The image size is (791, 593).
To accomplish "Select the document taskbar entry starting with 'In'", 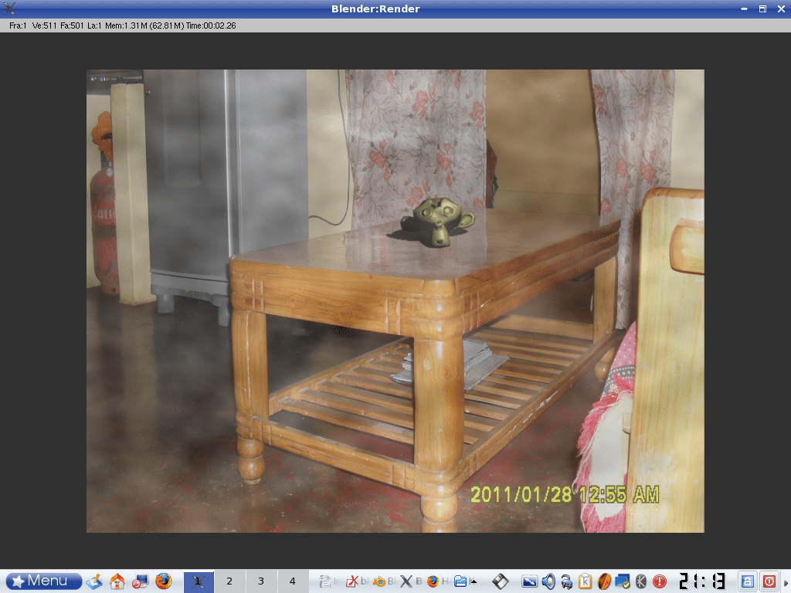I will (330, 581).
